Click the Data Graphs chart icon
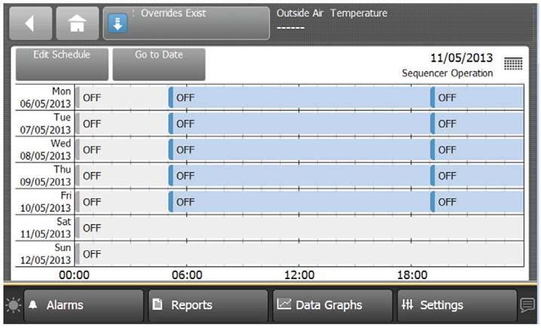This screenshot has width=541, height=328. 284,305
